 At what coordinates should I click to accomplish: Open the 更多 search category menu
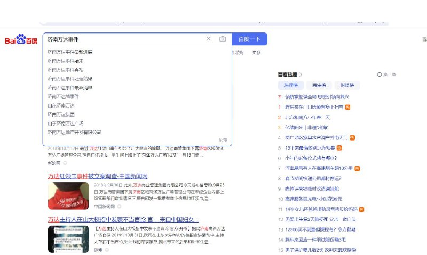coord(257,52)
